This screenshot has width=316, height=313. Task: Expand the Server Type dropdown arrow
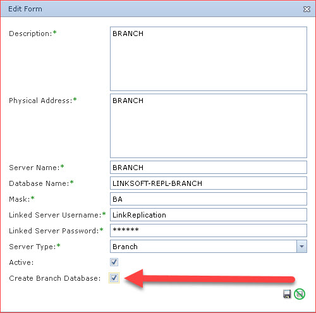[x=301, y=247]
